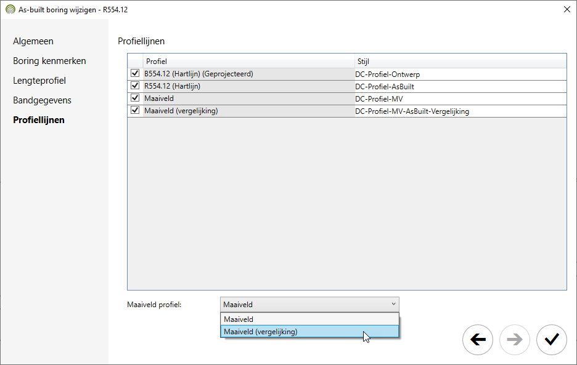Click the DC-Profiel-Ontwerp style cell
The image size is (577, 365).
pos(460,74)
